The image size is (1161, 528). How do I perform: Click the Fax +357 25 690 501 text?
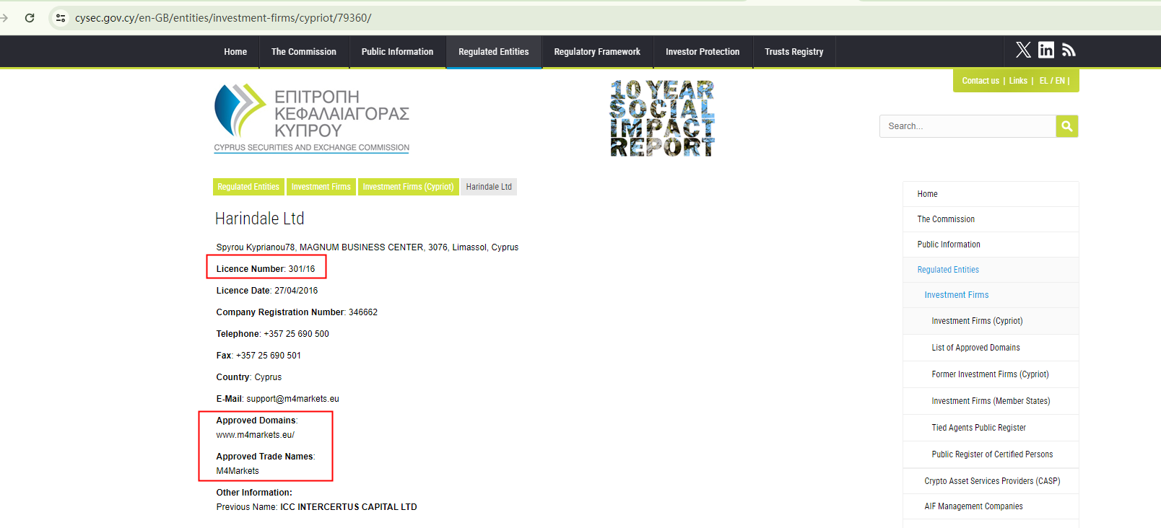pos(258,356)
